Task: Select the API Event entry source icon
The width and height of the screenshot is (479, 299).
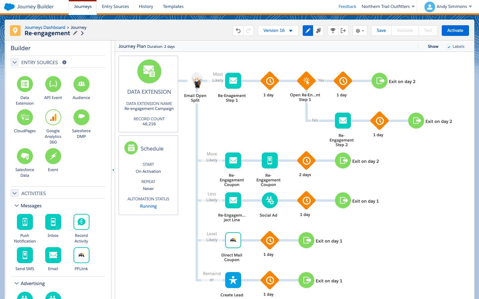Action: (53, 84)
